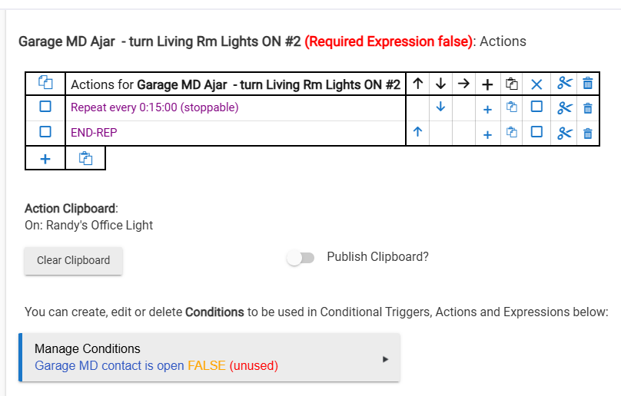Toggle the Publish Clipboard switch
The image size is (621, 396).
(301, 259)
